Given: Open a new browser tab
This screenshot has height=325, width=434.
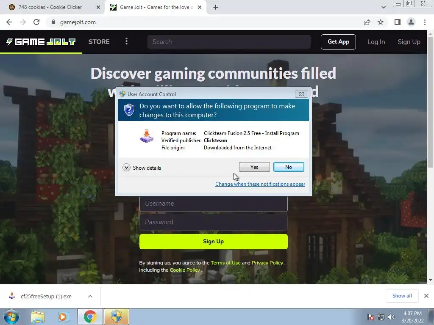Looking at the screenshot, I should tap(216, 7).
